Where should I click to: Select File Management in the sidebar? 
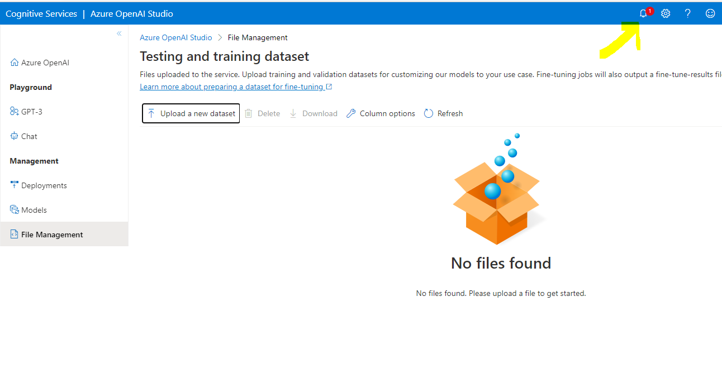click(x=51, y=234)
